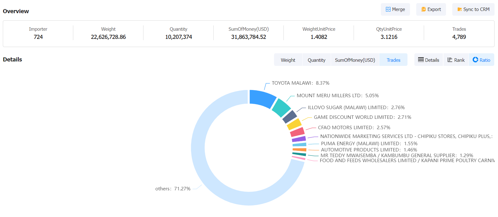The image size is (498, 217).
Task: Click the Quantity value 10,207,374
Action: coord(179,37)
